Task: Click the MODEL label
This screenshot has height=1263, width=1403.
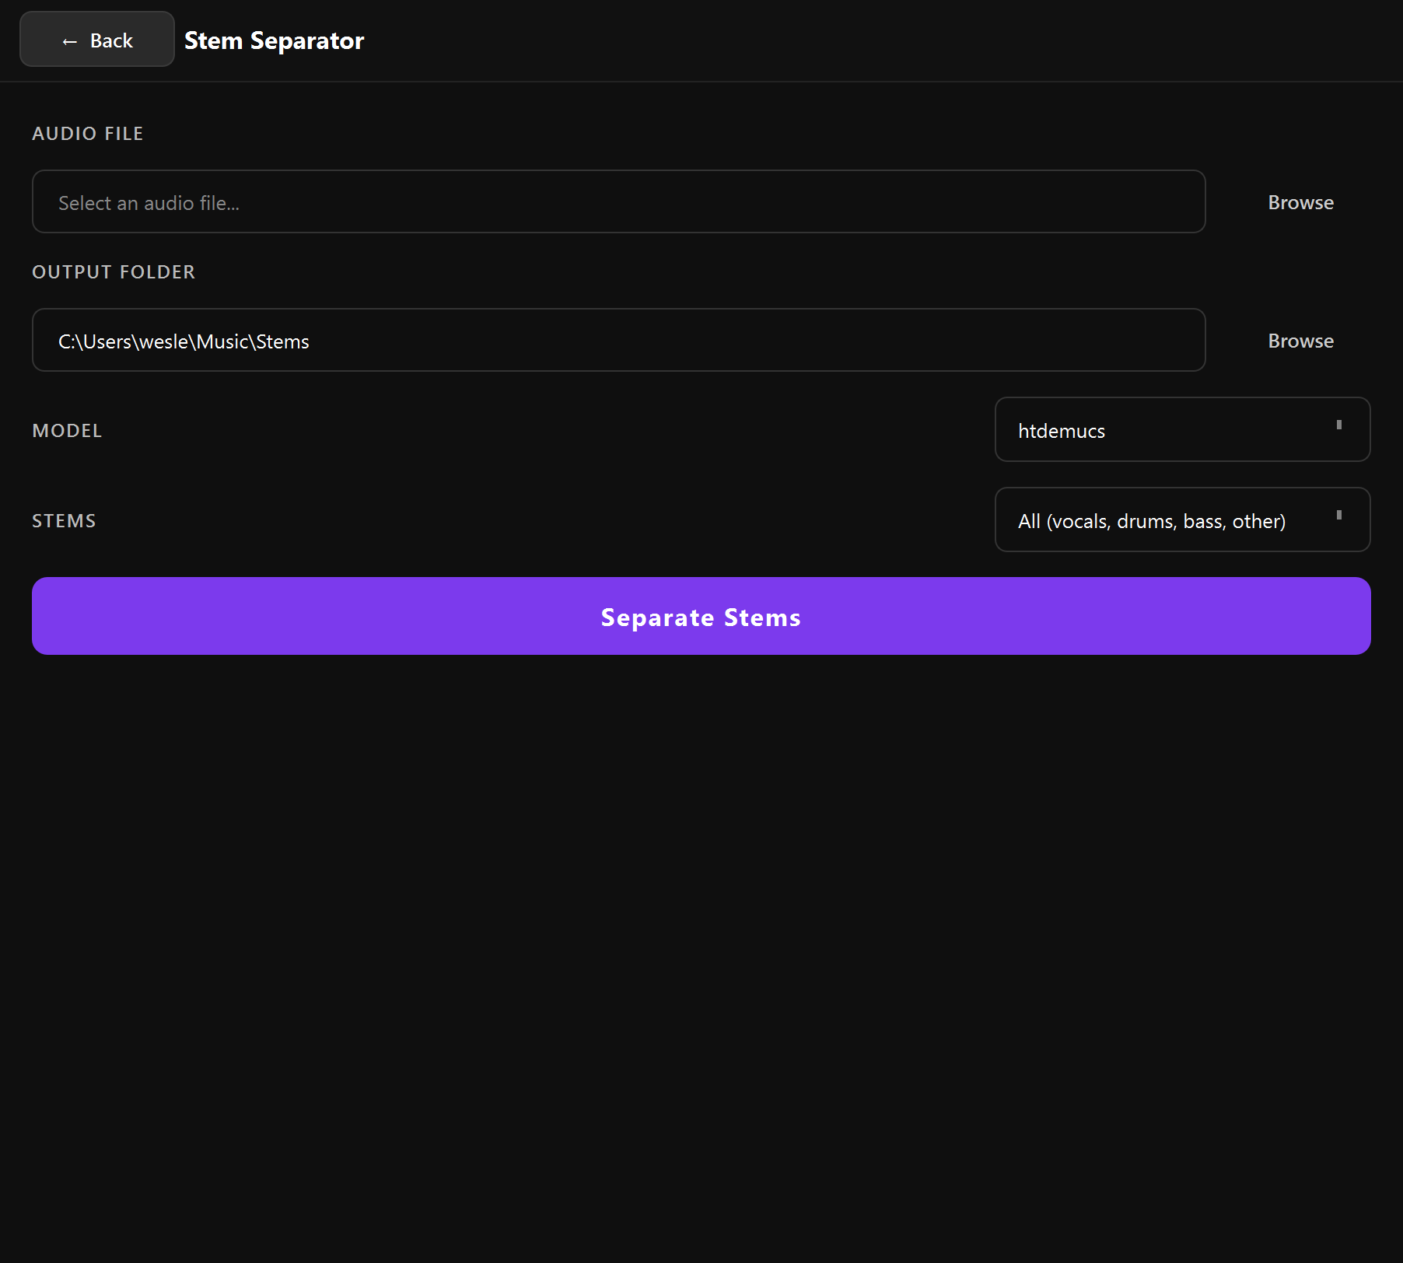Action: point(67,431)
